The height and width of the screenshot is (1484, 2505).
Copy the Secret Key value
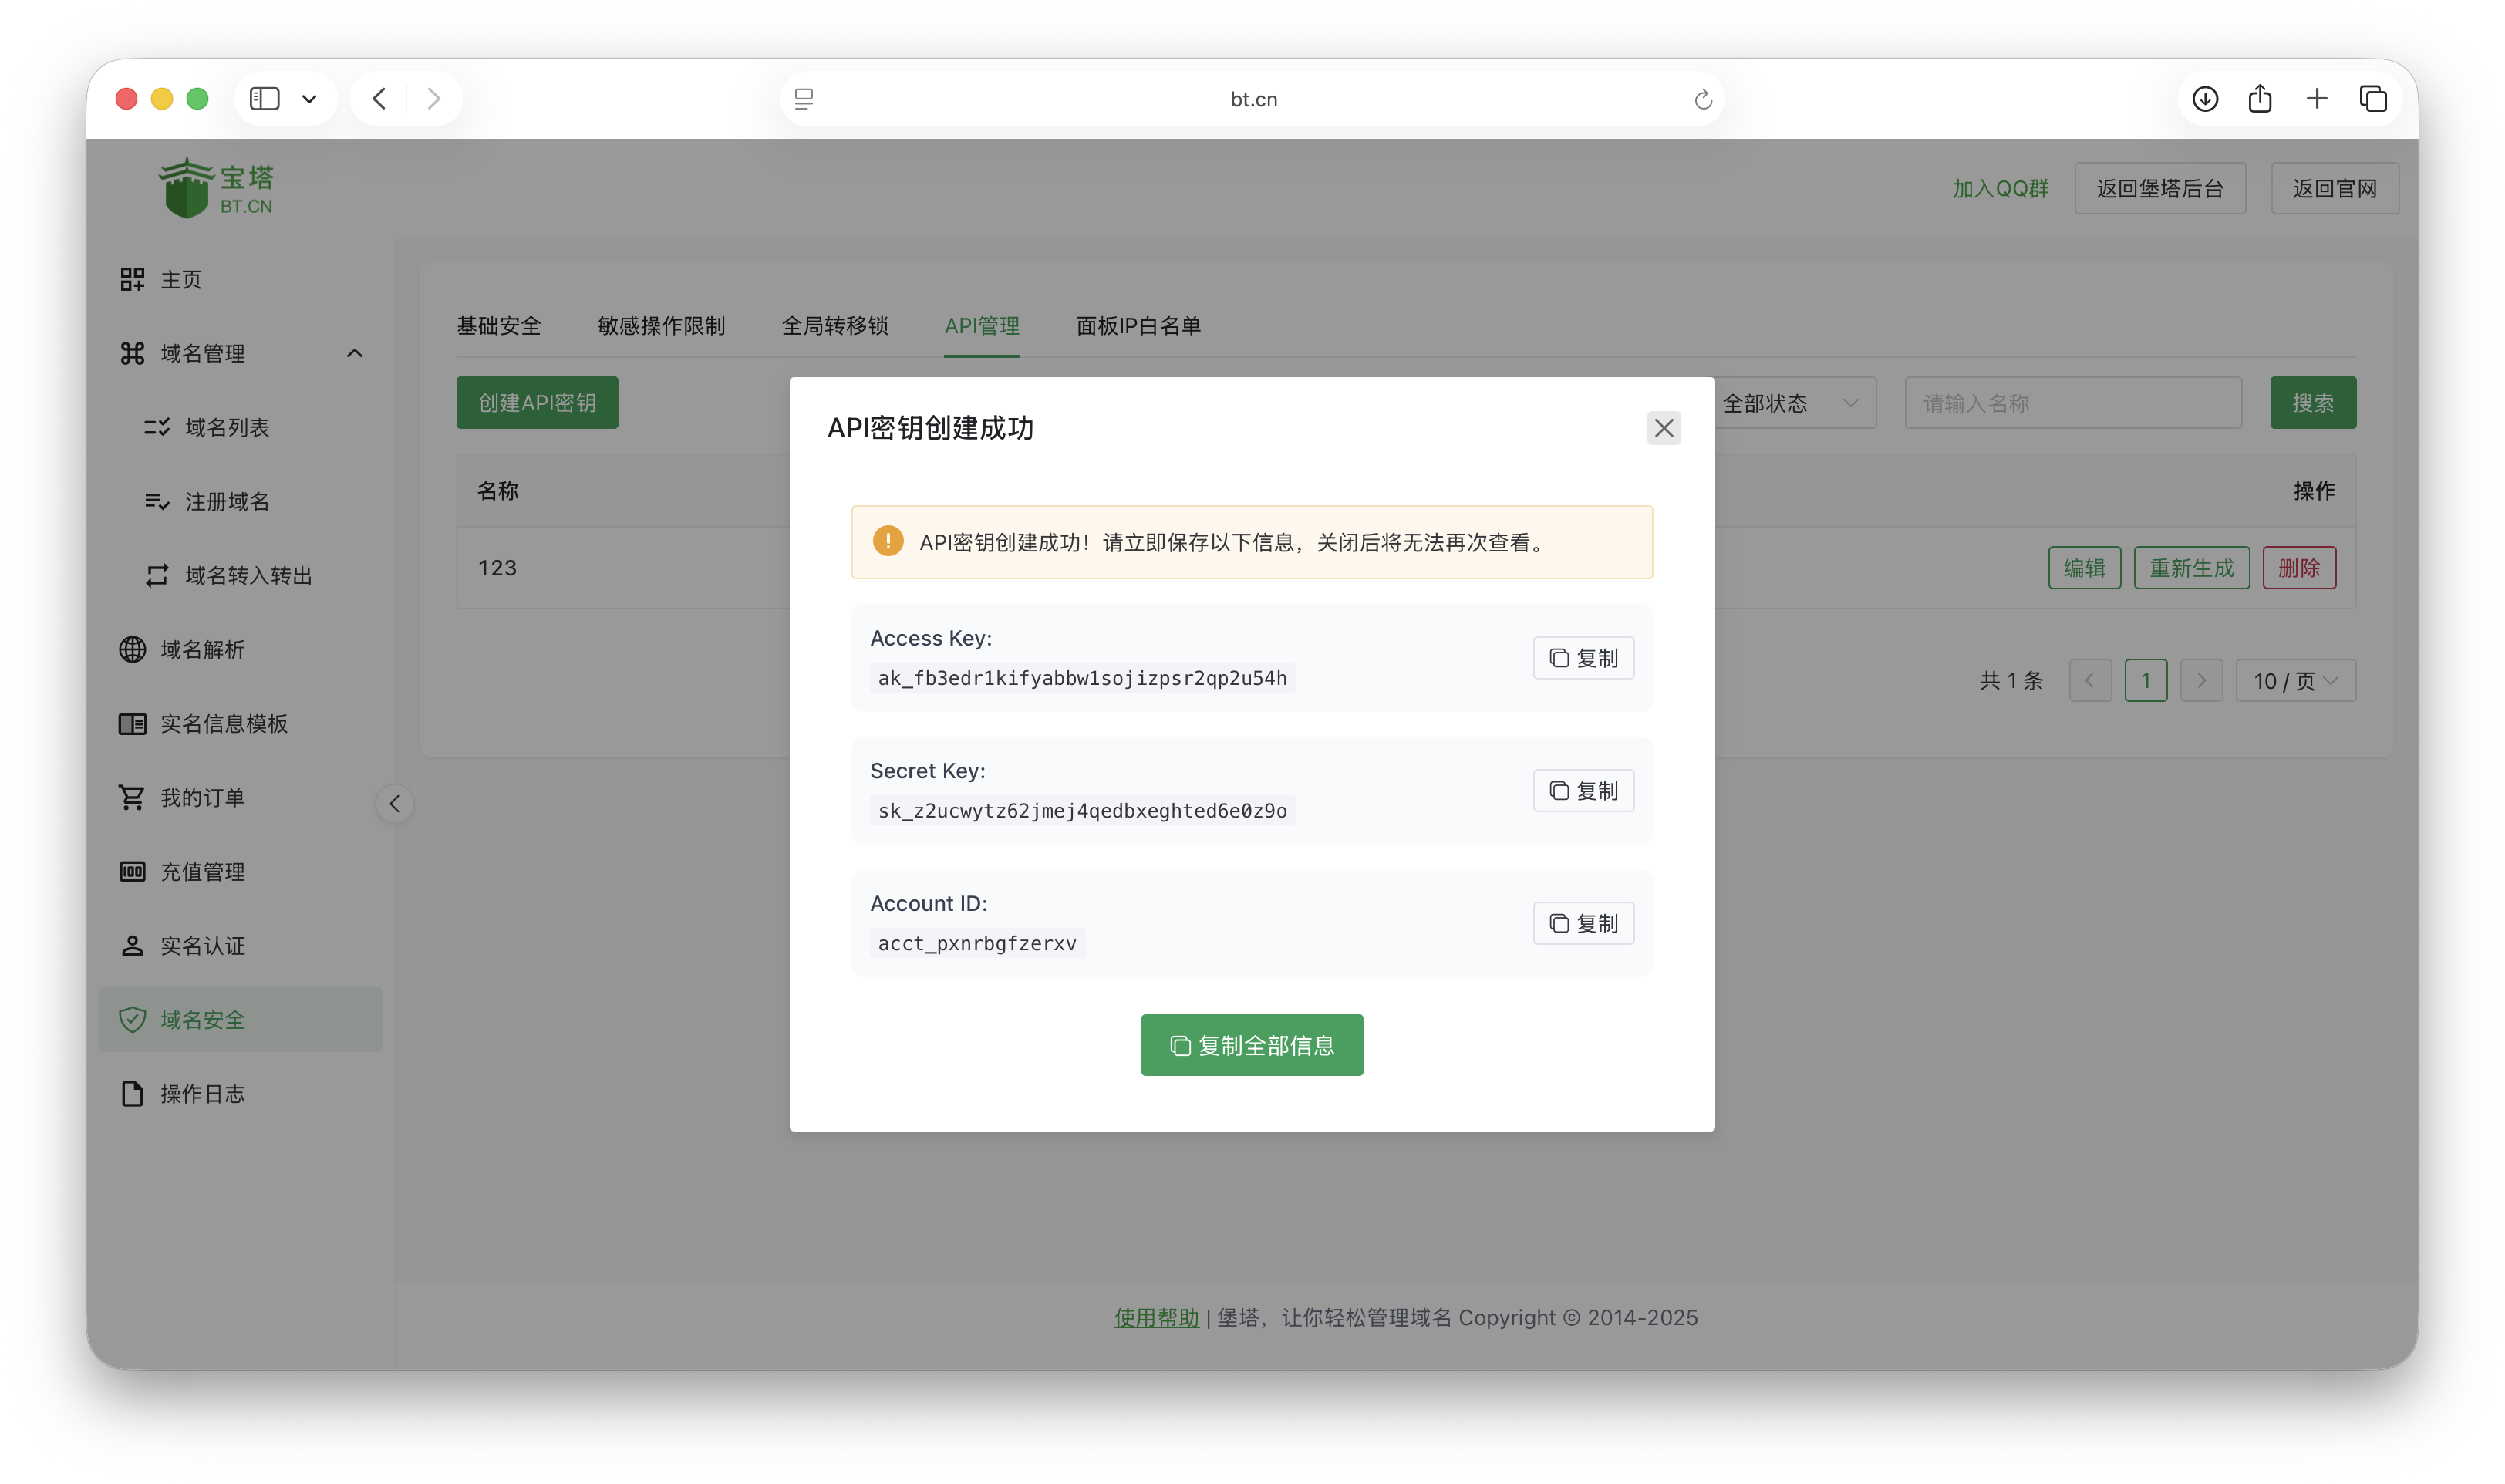coord(1583,791)
